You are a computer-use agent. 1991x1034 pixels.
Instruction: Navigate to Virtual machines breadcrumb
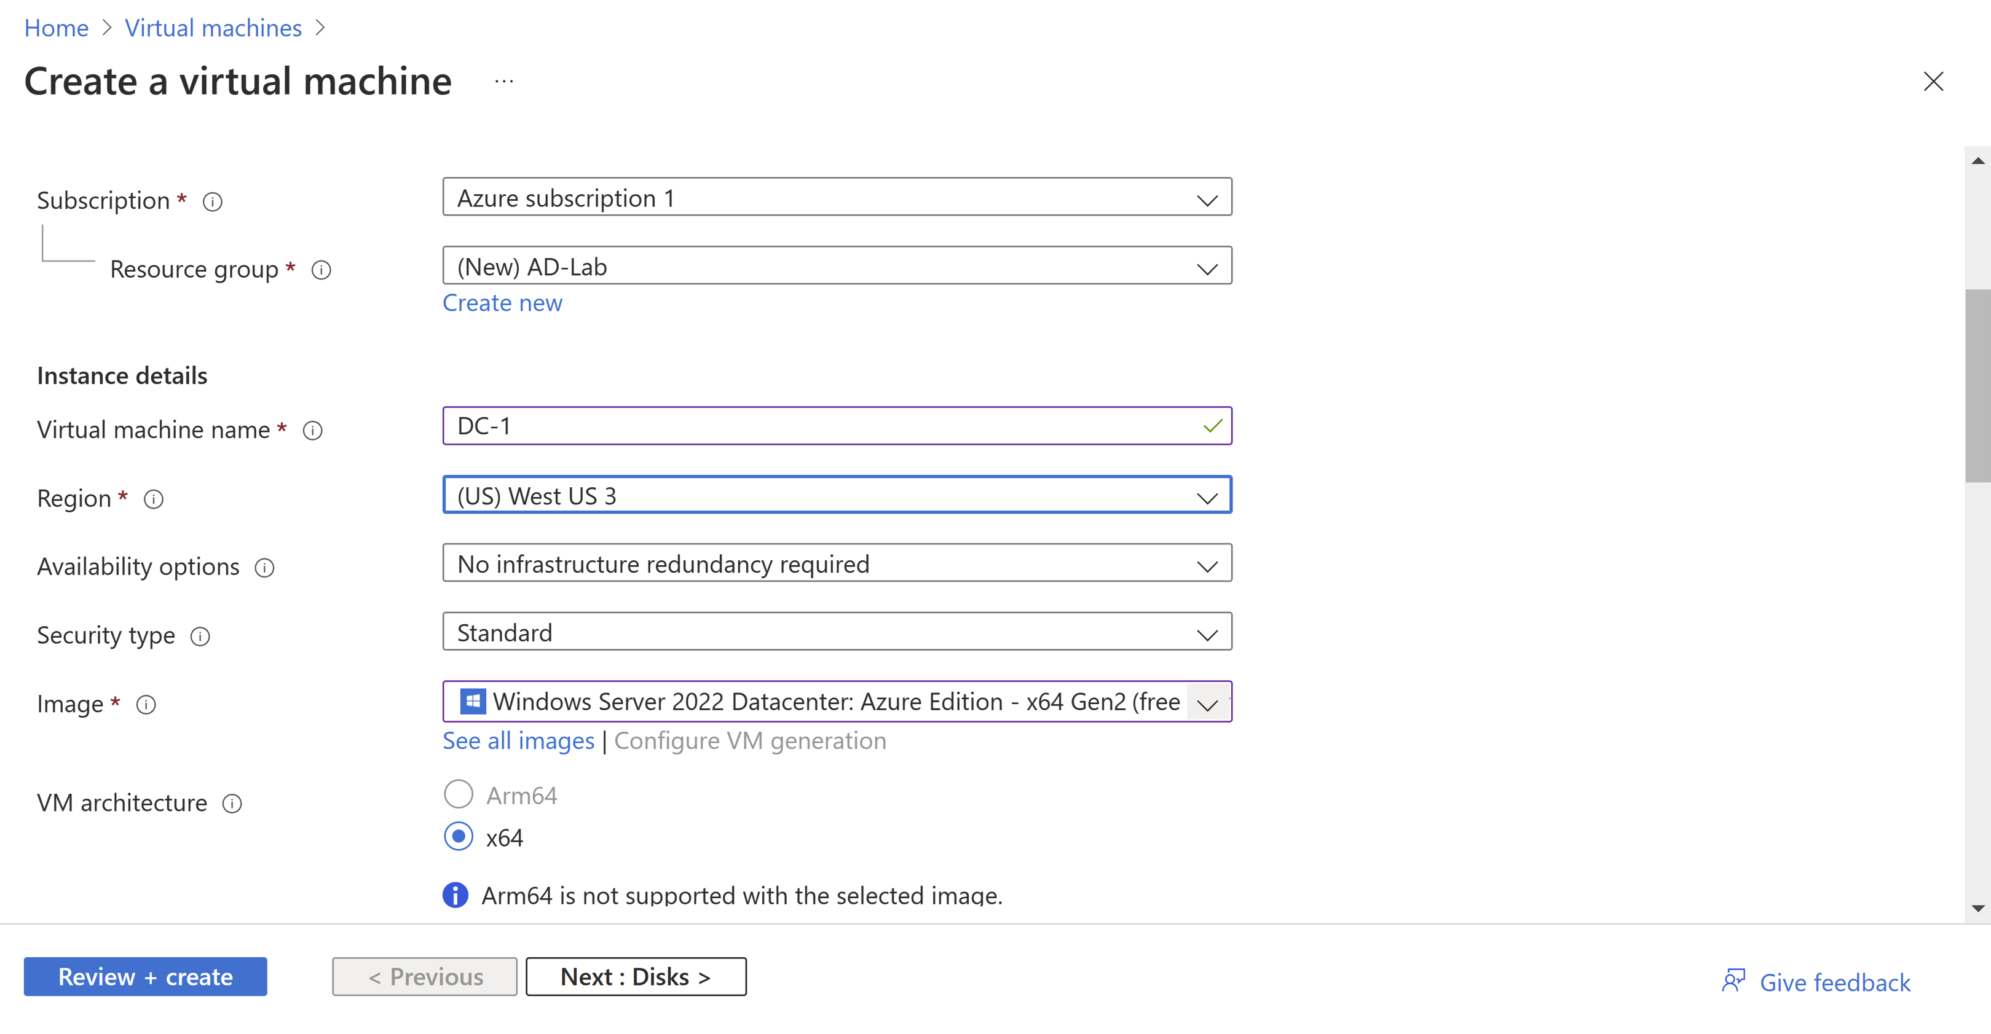pyautogui.click(x=213, y=27)
